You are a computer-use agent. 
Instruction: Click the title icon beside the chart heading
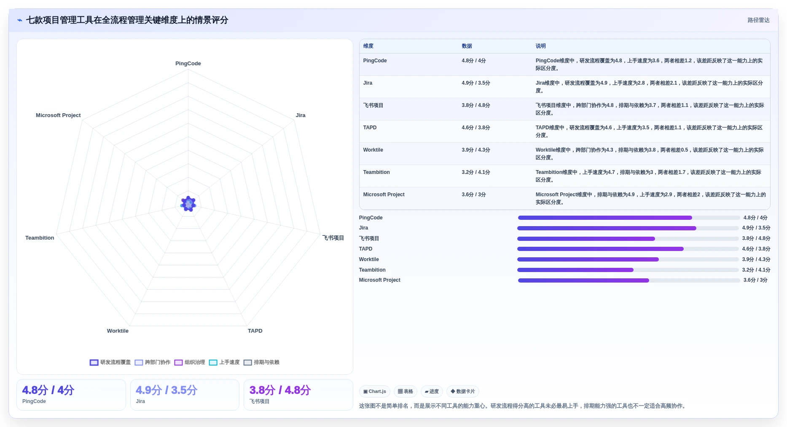tap(20, 20)
